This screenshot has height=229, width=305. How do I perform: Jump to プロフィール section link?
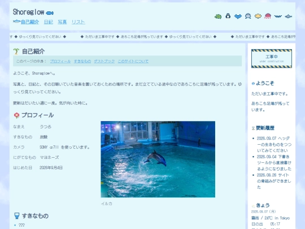(x=60, y=61)
